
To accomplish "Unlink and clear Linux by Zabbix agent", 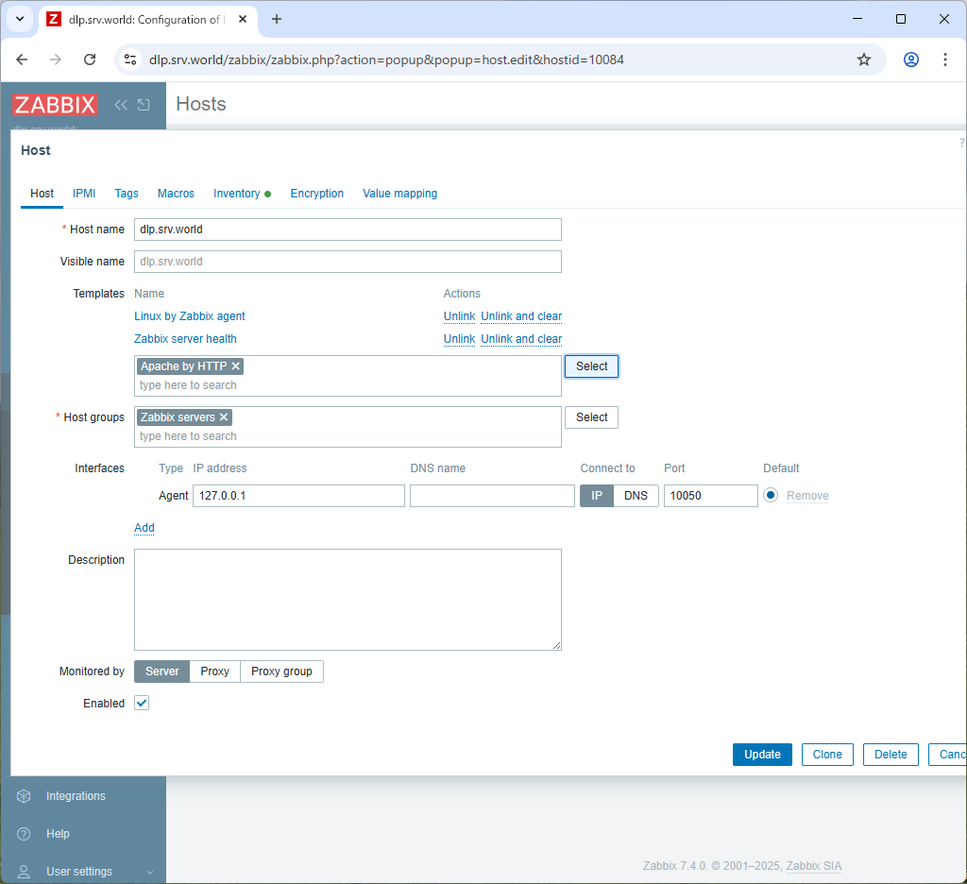I will pyautogui.click(x=521, y=316).
